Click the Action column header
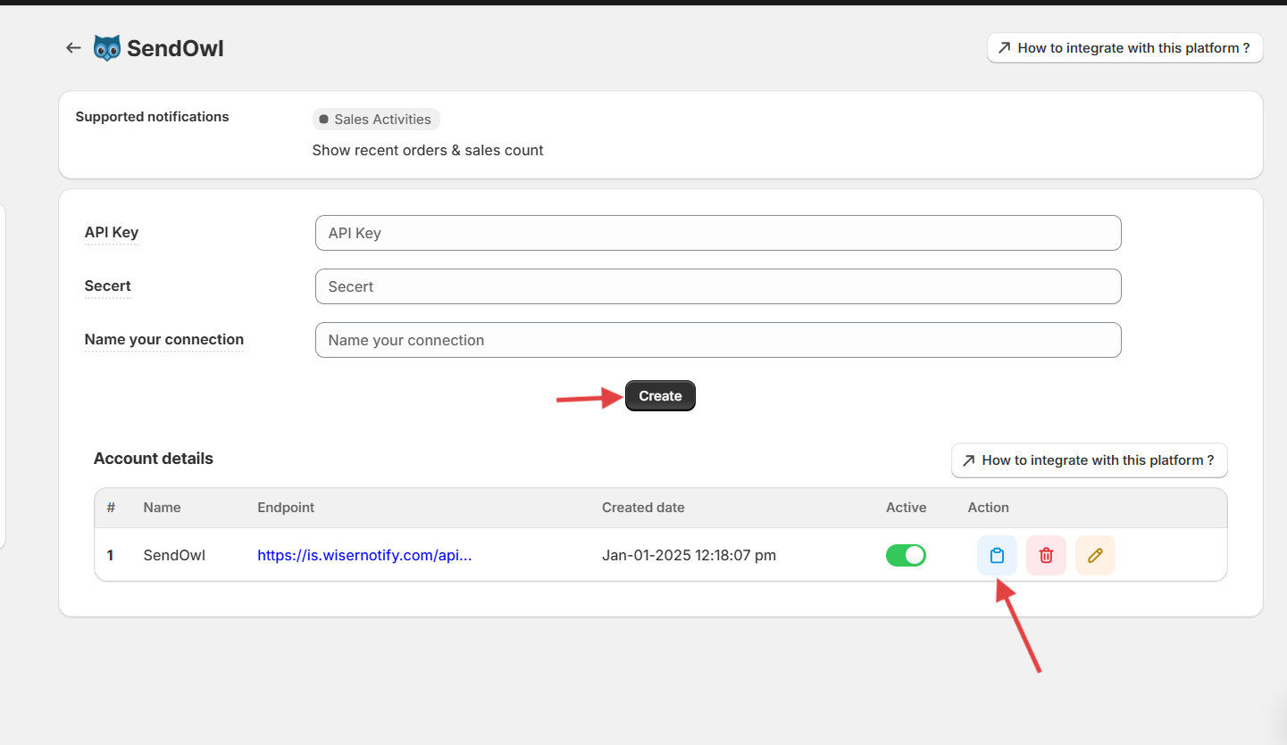The image size is (1287, 745). (988, 508)
